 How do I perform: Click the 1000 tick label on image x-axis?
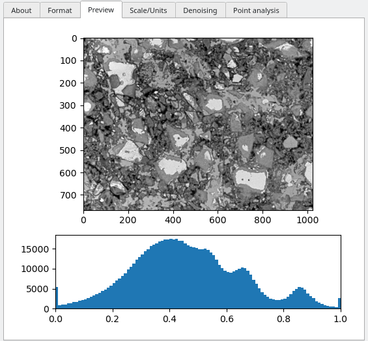tap(307, 220)
